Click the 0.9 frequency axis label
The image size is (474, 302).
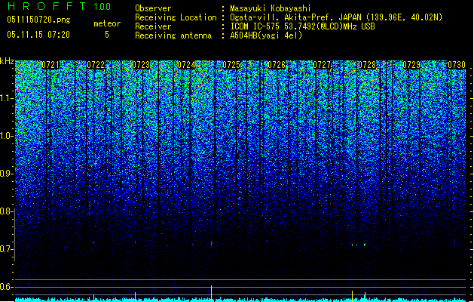point(7,174)
